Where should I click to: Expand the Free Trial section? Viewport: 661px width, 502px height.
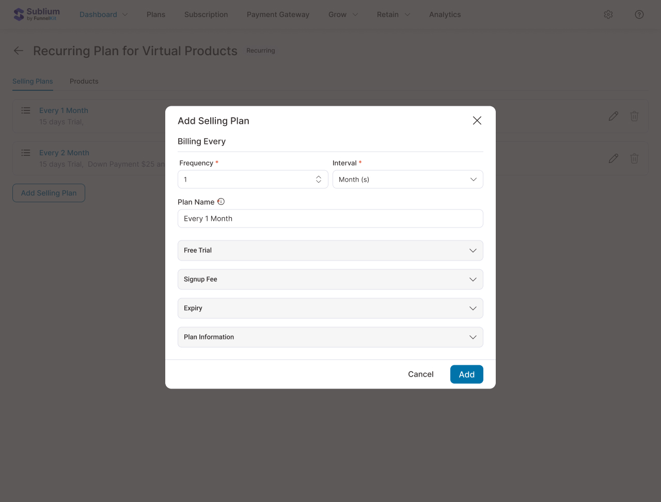coord(330,250)
